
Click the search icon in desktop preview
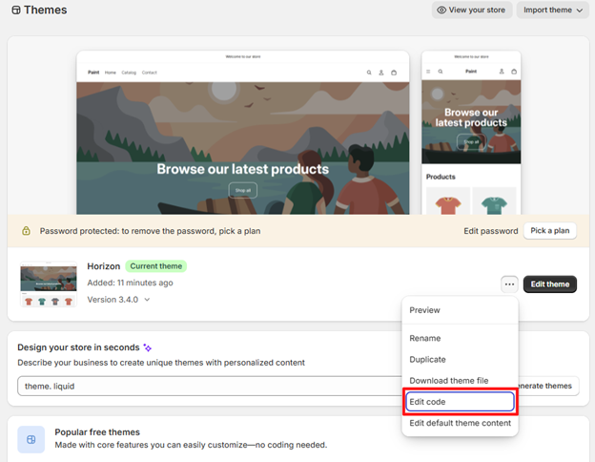[x=369, y=73]
